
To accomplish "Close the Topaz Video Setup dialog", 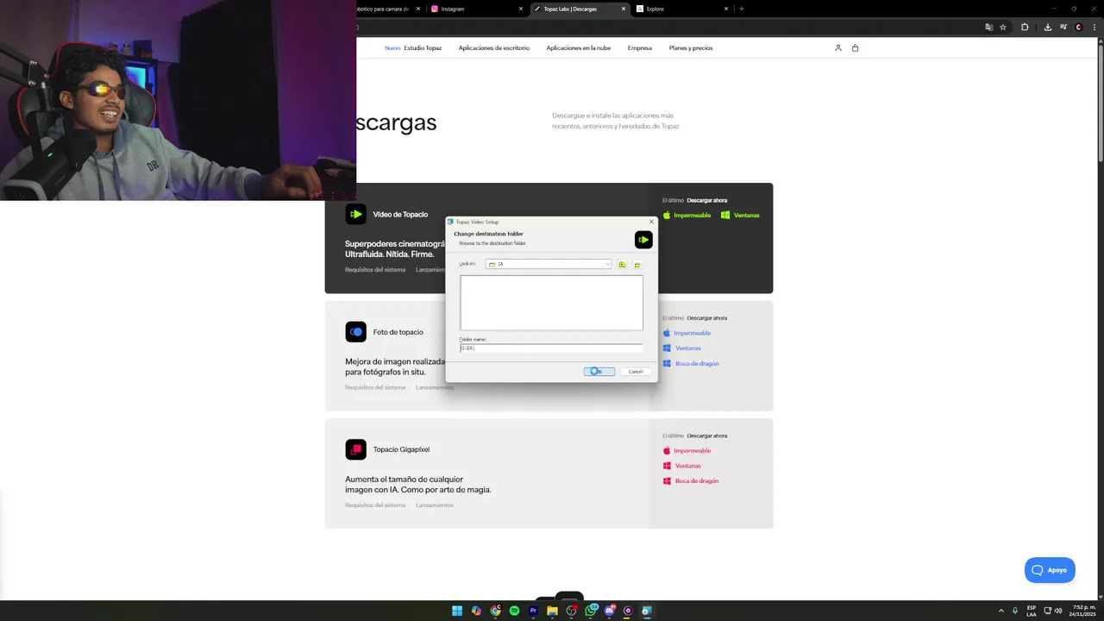I will click(651, 222).
